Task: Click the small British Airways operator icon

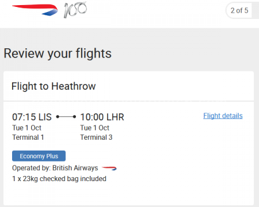Action: [109, 168]
